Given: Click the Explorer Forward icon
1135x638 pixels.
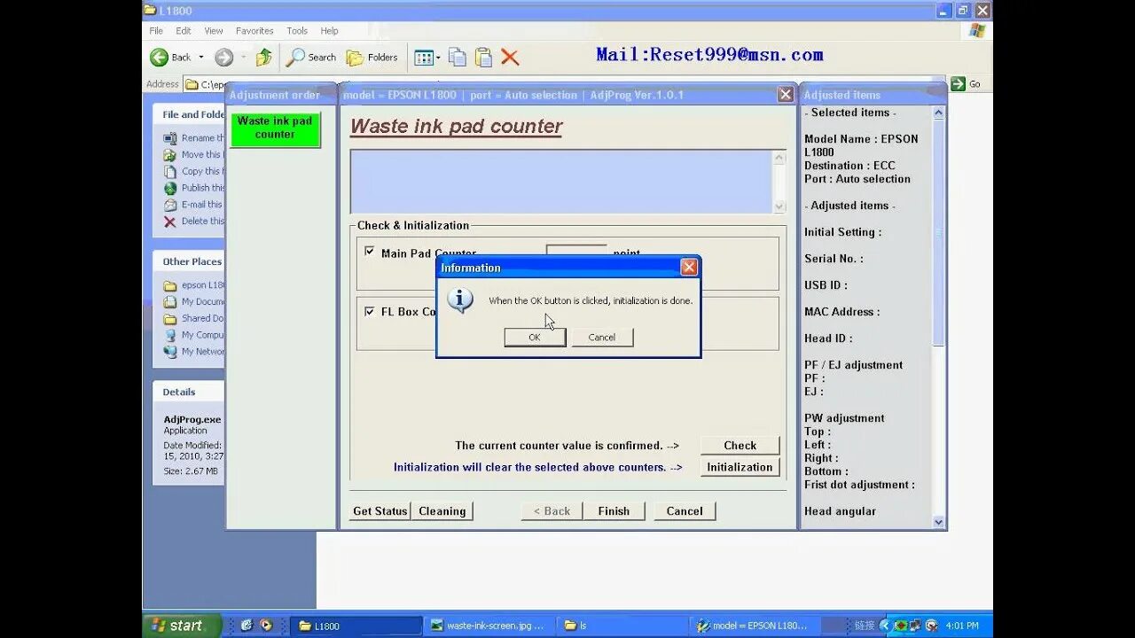Looking at the screenshot, I should click(223, 58).
